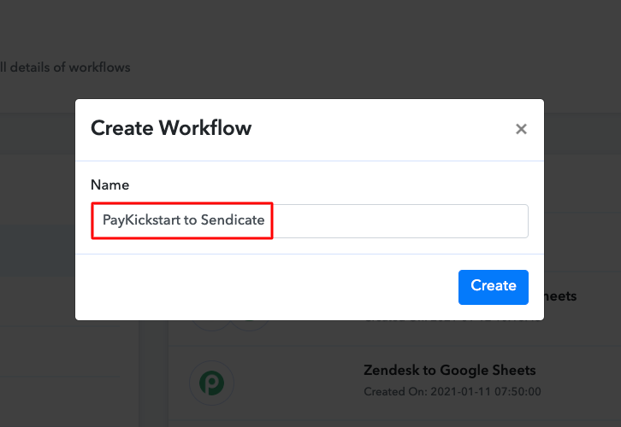Click the Pabbly P icon beside Zendesk workflow

[x=206, y=381]
